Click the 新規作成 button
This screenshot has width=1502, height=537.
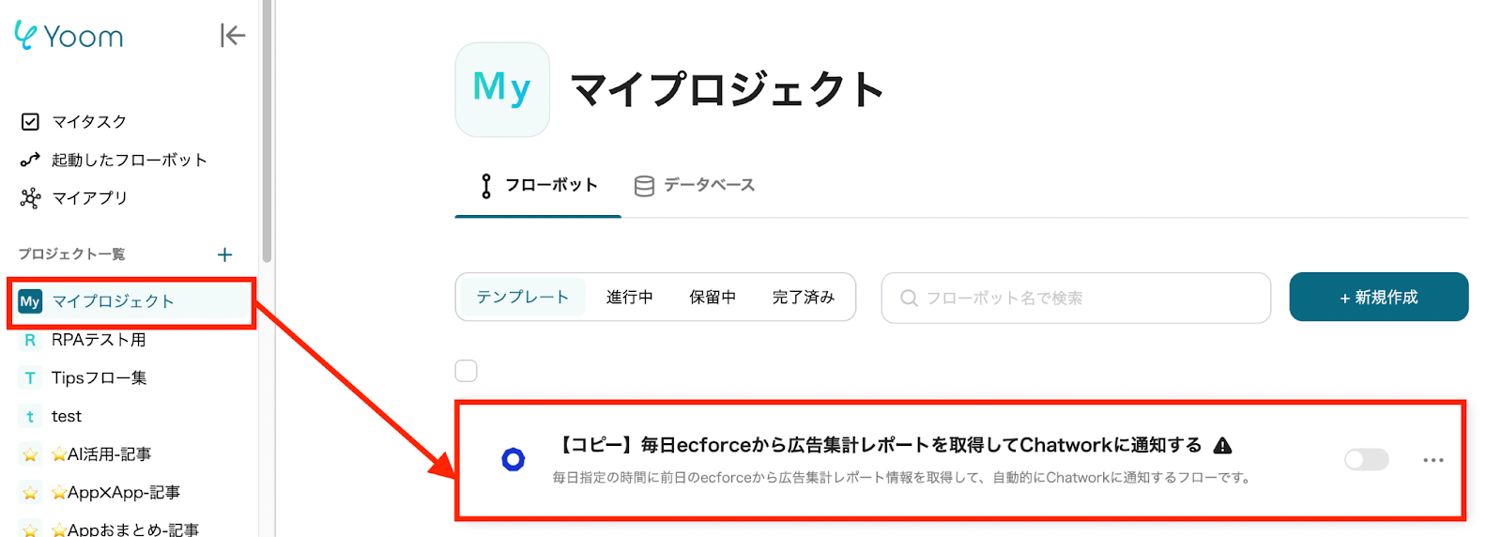coord(1378,298)
